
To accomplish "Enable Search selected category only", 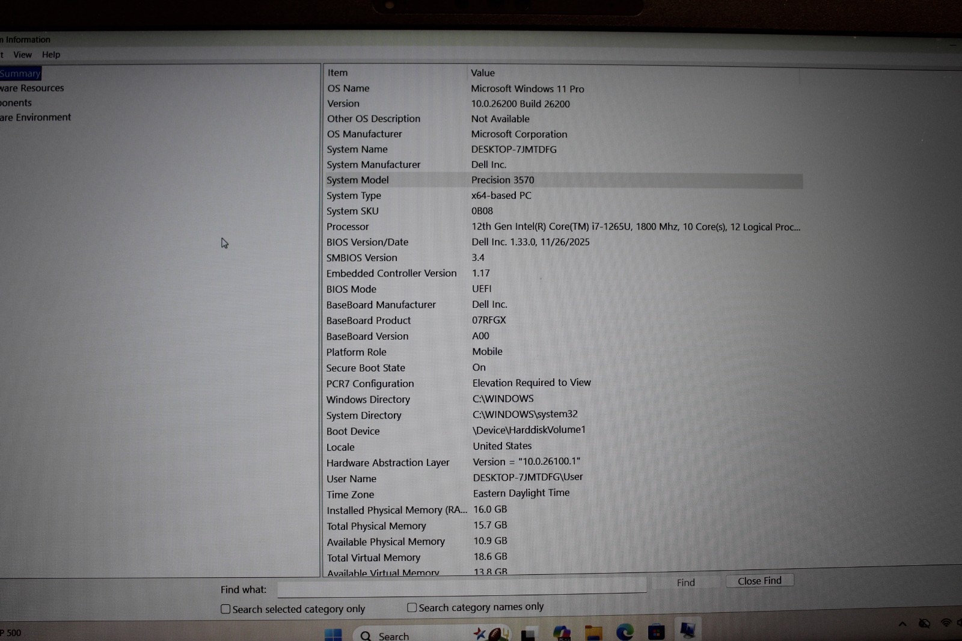I will point(225,609).
